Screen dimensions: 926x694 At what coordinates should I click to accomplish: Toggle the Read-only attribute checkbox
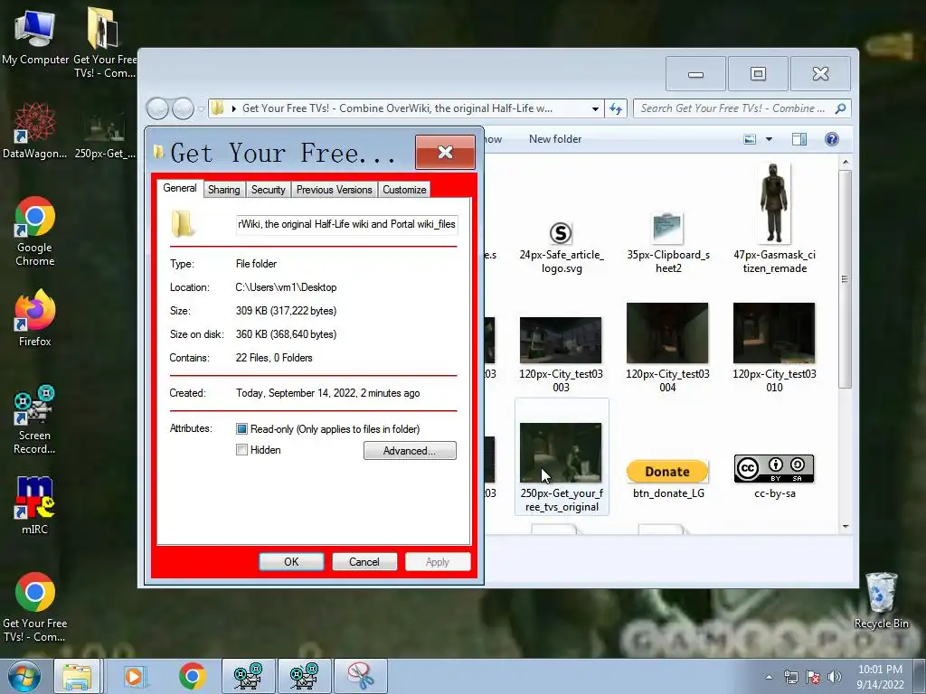(x=241, y=429)
